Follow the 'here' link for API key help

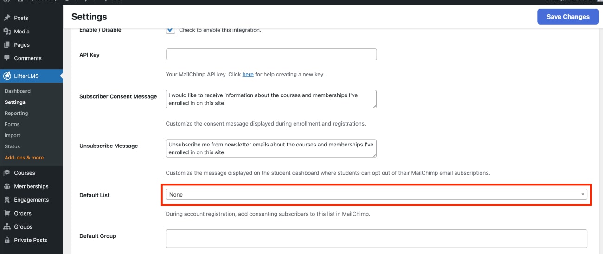pyautogui.click(x=248, y=75)
